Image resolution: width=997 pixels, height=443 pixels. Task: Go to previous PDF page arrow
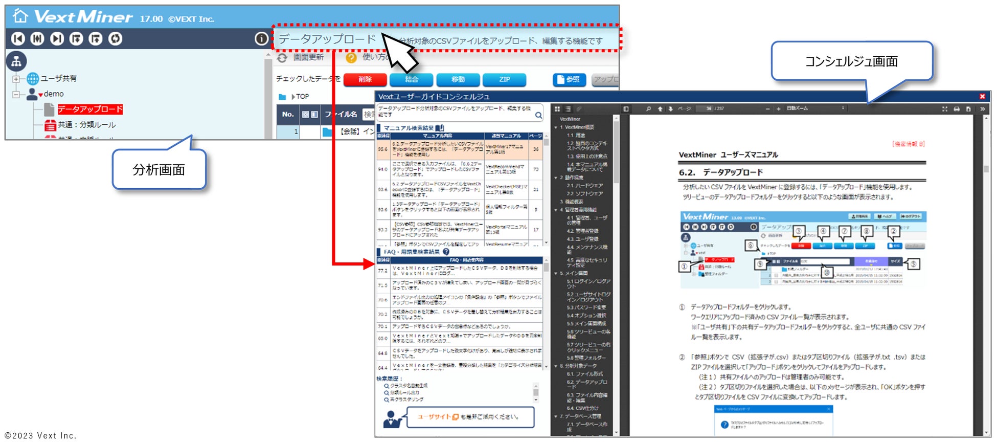tap(660, 109)
